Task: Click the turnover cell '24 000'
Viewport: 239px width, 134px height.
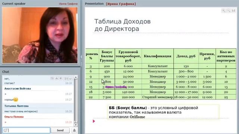Action: [x=128, y=76]
